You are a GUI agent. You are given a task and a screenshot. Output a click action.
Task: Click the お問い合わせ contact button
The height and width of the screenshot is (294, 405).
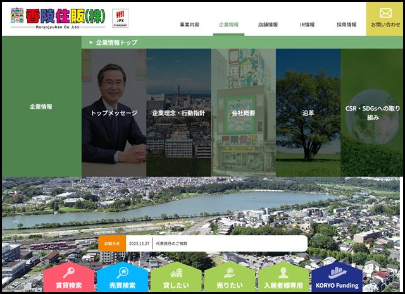tap(385, 19)
